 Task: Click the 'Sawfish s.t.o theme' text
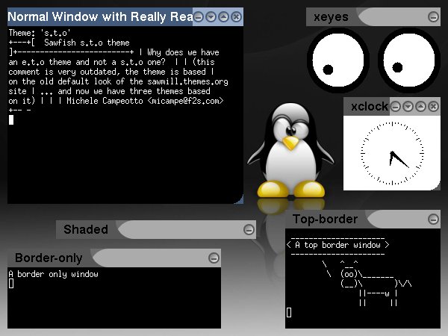87,43
